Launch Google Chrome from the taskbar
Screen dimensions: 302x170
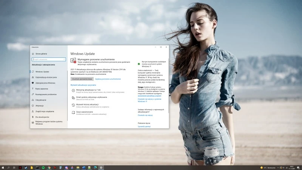point(49,168)
